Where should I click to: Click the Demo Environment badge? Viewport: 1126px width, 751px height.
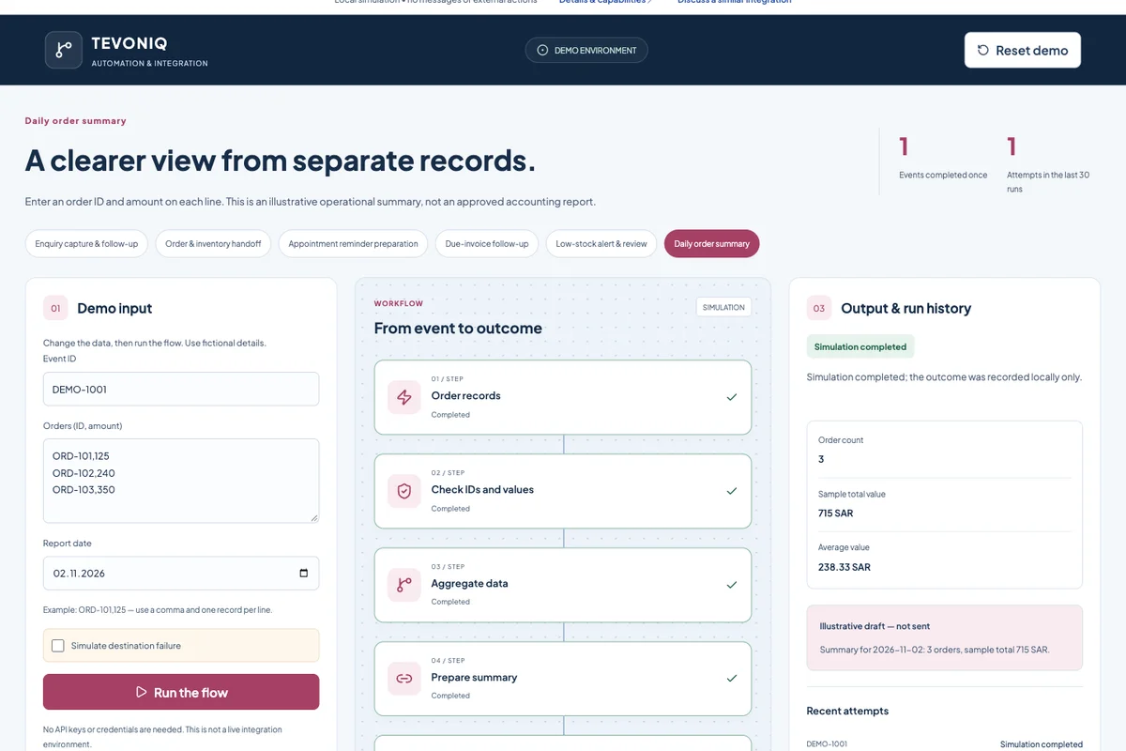click(586, 51)
